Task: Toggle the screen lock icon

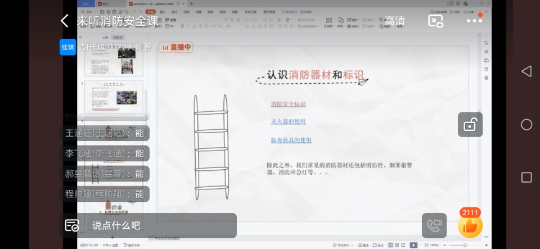Action: [x=470, y=125]
